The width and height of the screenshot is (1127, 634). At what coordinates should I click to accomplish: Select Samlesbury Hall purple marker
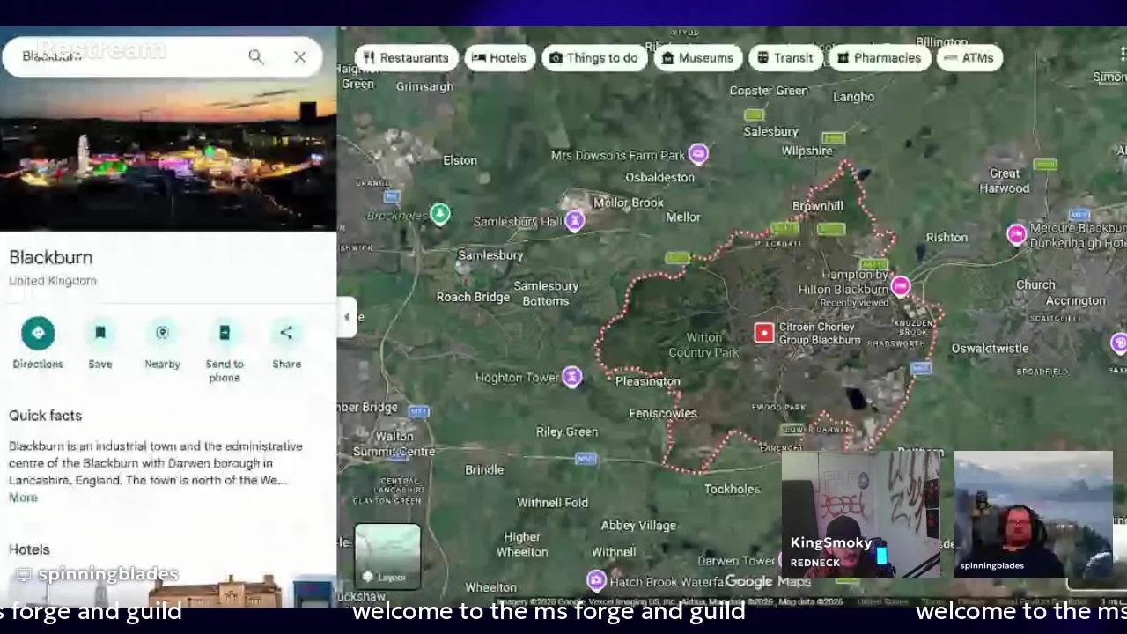pos(574,220)
